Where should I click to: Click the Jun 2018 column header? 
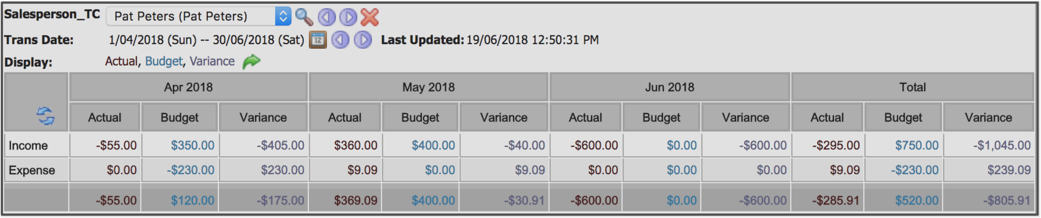[670, 87]
